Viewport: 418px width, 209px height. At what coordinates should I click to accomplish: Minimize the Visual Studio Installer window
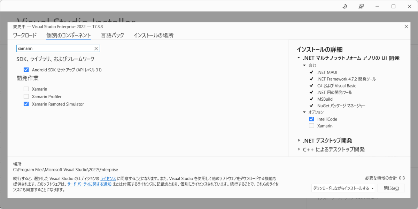(x=377, y=6)
